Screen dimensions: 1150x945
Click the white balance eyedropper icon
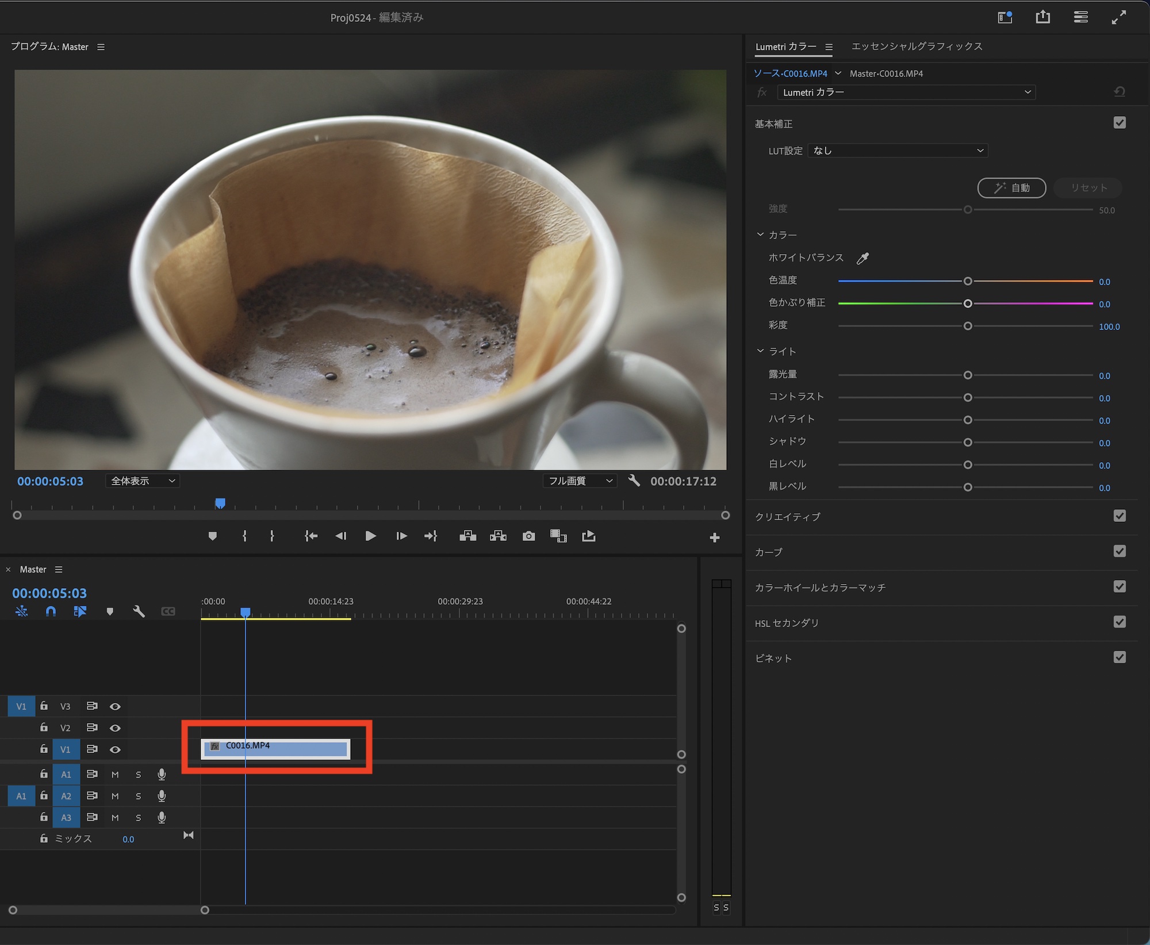pos(862,258)
